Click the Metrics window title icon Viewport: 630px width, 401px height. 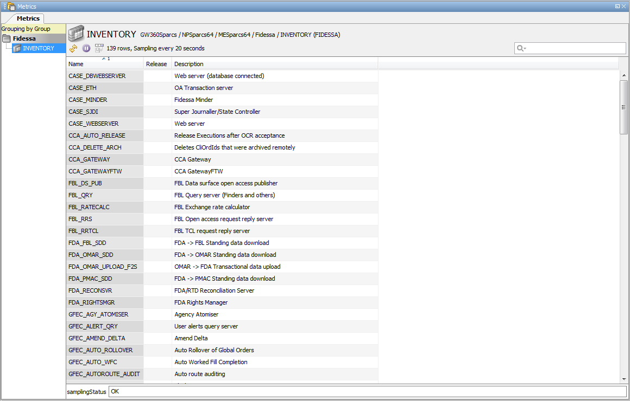click(10, 7)
